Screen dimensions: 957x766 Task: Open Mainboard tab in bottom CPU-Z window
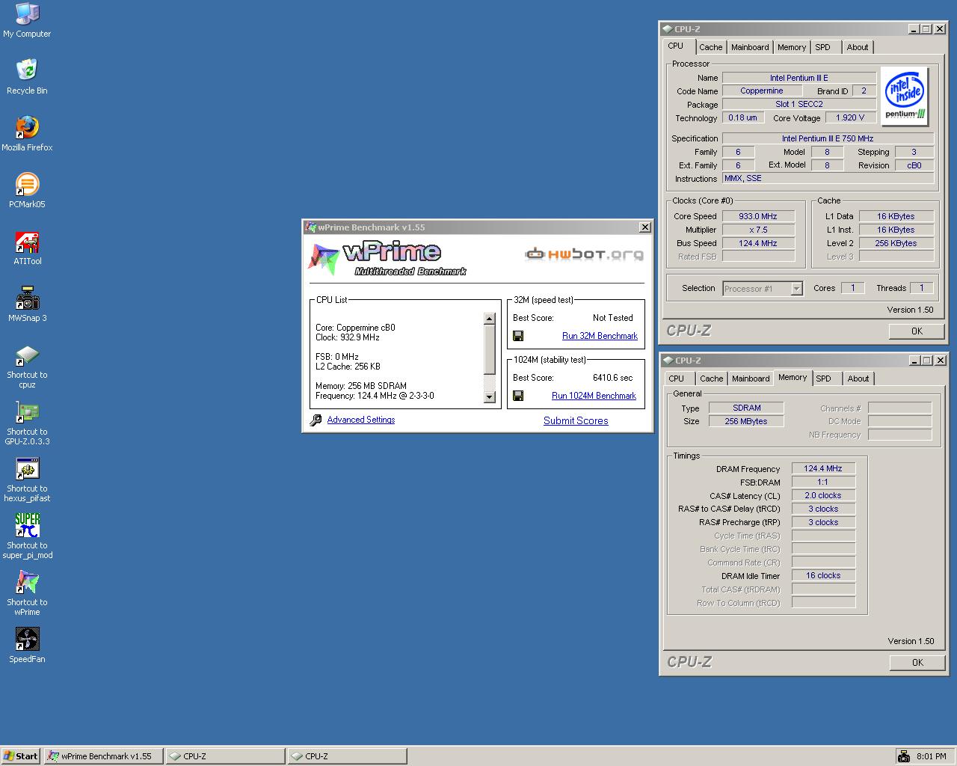[751, 379]
